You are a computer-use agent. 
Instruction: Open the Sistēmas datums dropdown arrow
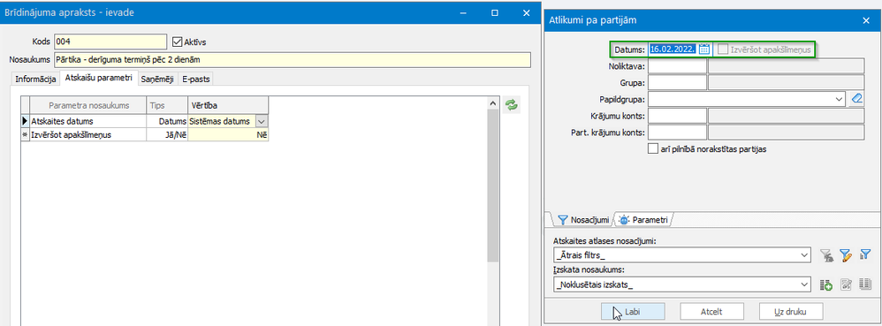coord(262,121)
